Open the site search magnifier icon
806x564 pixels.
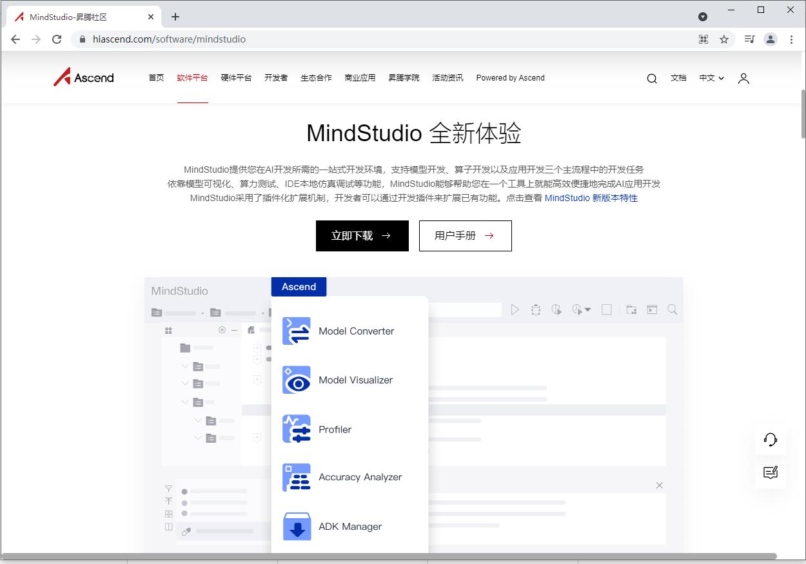[652, 78]
